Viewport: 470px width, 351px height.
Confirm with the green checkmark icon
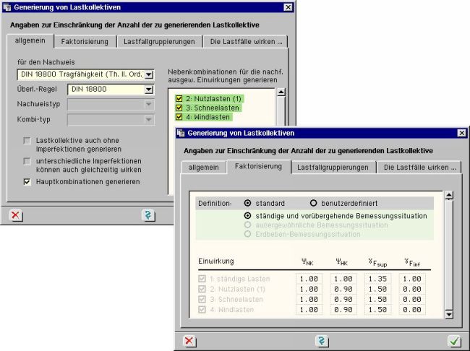pyautogui.click(x=454, y=340)
